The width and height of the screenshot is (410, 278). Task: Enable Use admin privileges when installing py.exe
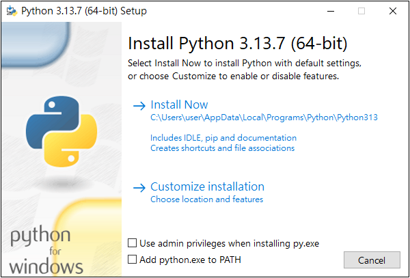pyautogui.click(x=133, y=243)
